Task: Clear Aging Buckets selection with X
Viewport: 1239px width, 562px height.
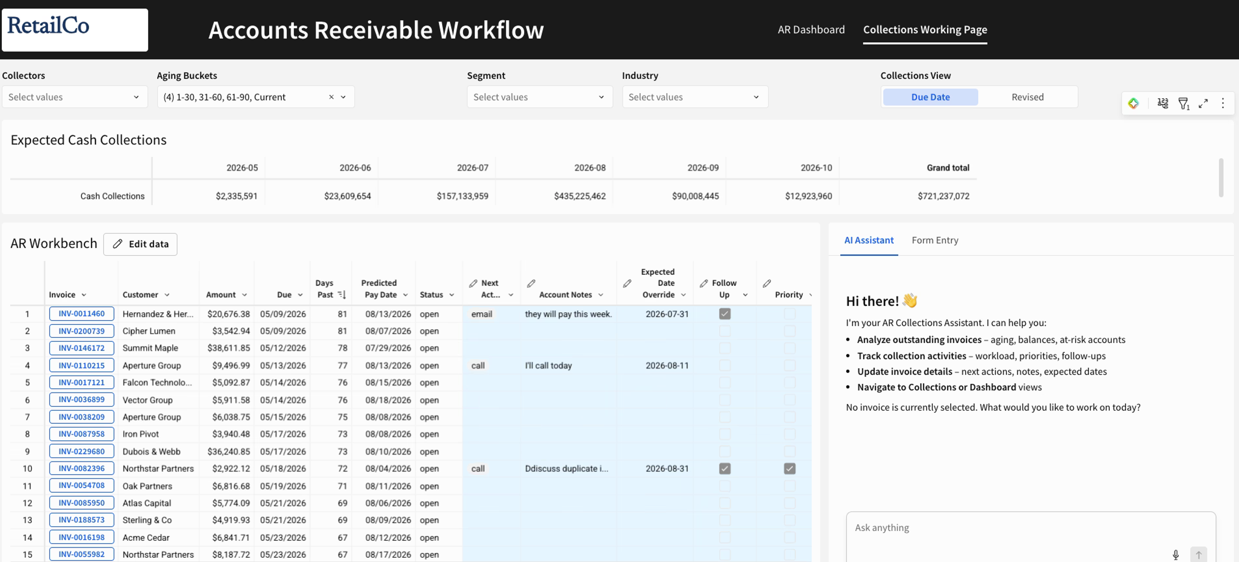Action: pyautogui.click(x=331, y=97)
